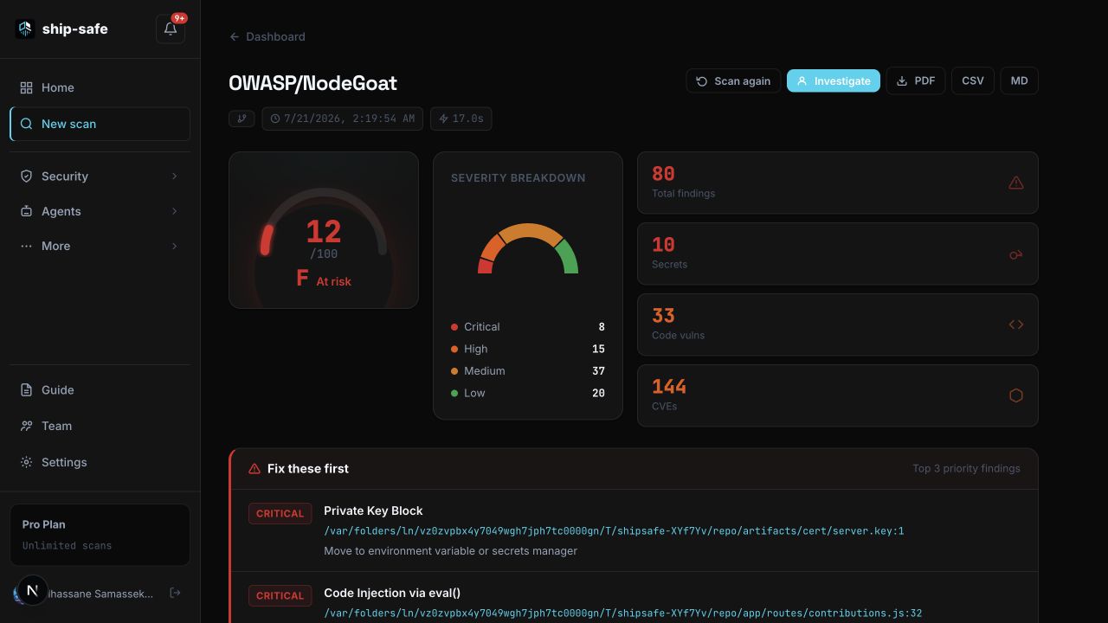The width and height of the screenshot is (1108, 623).
Task: Open Security menu item
Action: pyautogui.click(x=100, y=177)
